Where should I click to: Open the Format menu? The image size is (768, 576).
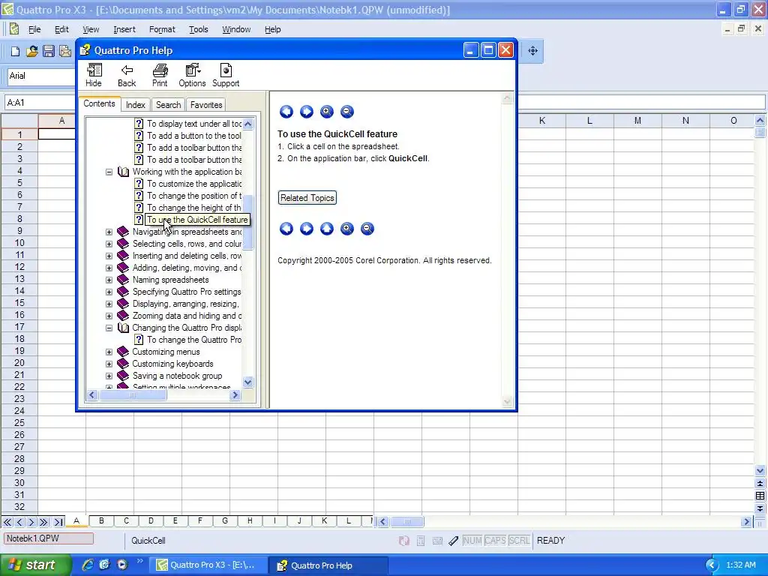162,29
